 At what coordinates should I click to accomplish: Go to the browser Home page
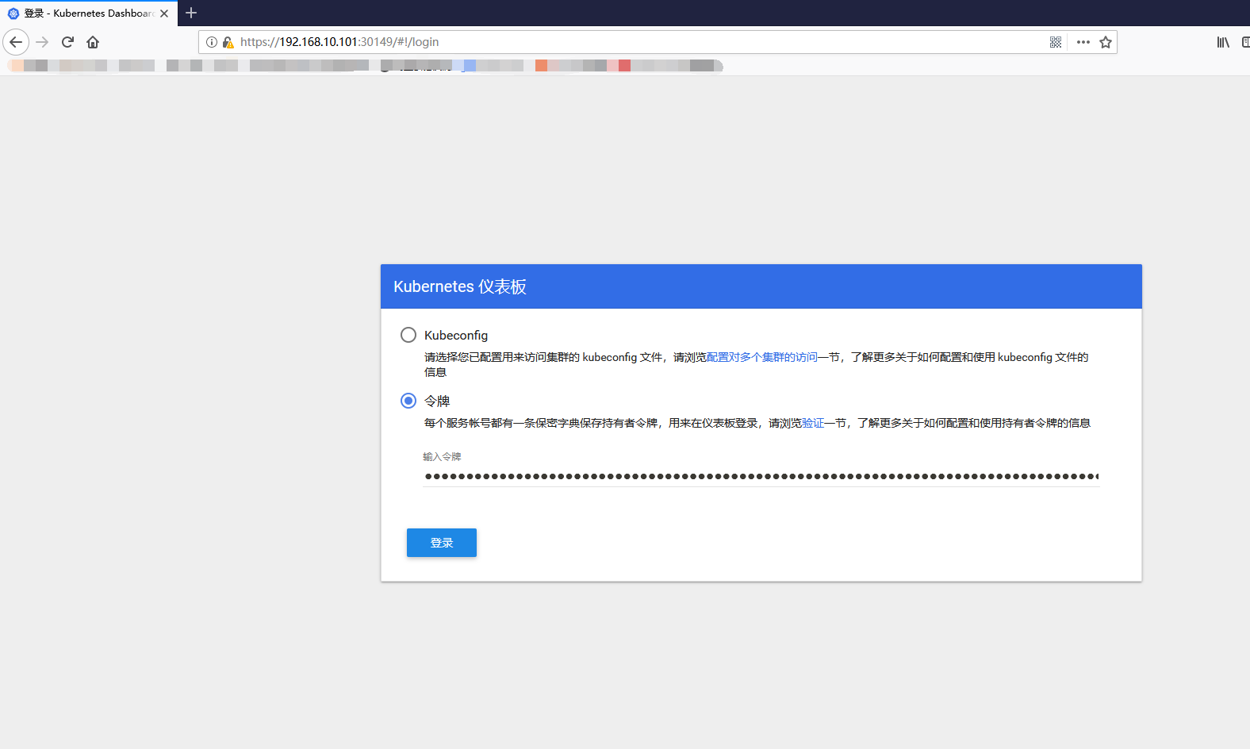point(93,42)
